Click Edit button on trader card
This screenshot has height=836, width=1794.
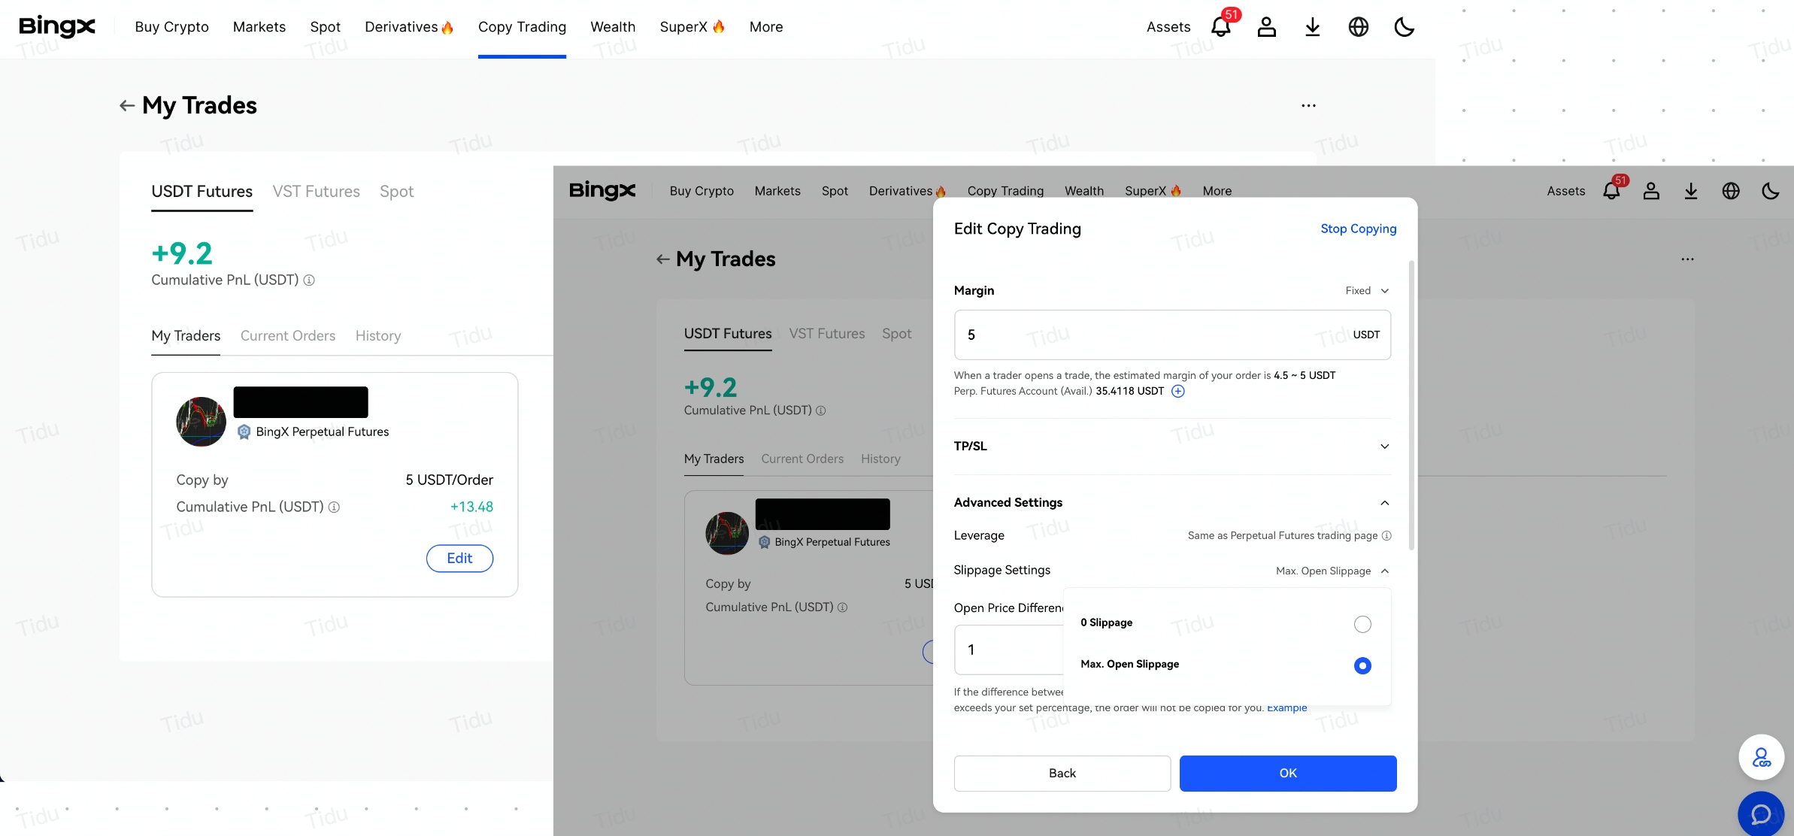tap(459, 559)
